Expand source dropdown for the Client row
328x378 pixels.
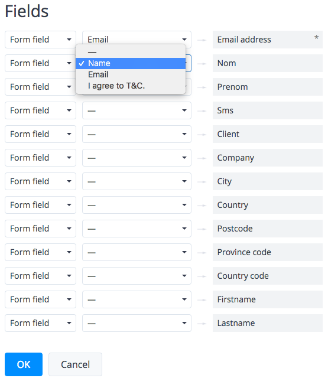pyautogui.click(x=137, y=134)
